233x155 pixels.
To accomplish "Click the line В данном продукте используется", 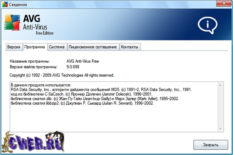I will [41, 85].
